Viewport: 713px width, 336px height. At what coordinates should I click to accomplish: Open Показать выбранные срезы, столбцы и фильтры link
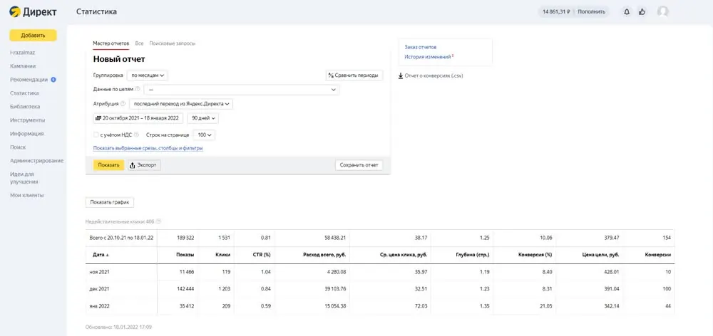148,149
